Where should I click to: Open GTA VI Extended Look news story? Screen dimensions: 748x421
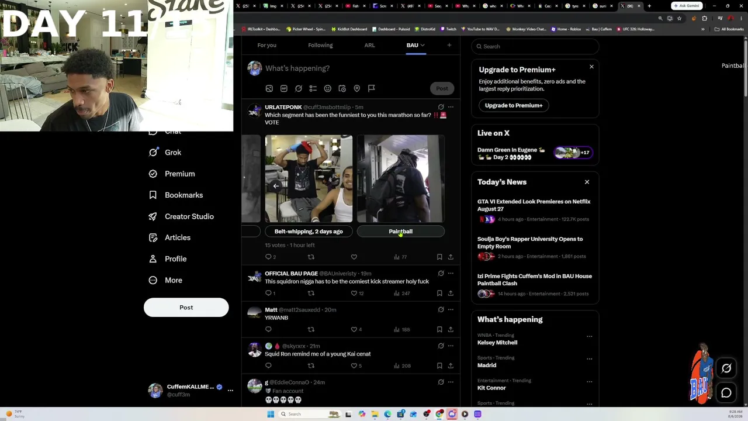click(535, 210)
